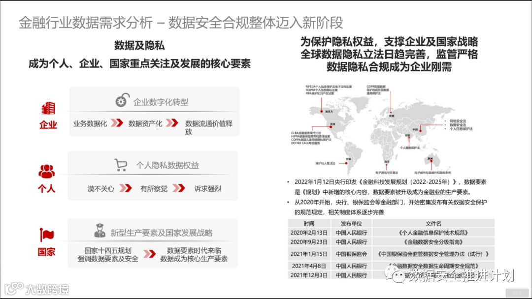Image resolution: width=532 pixels, height=299 pixels.
Task: Click the red building icon above 企业
Action: (48, 108)
